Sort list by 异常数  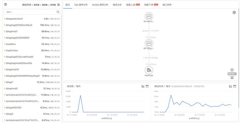coord(53,5)
